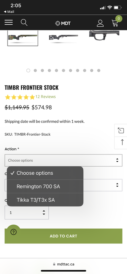This screenshot has width=127, height=274.
Task: Go to MDT home via logo
Action: pos(63,23)
